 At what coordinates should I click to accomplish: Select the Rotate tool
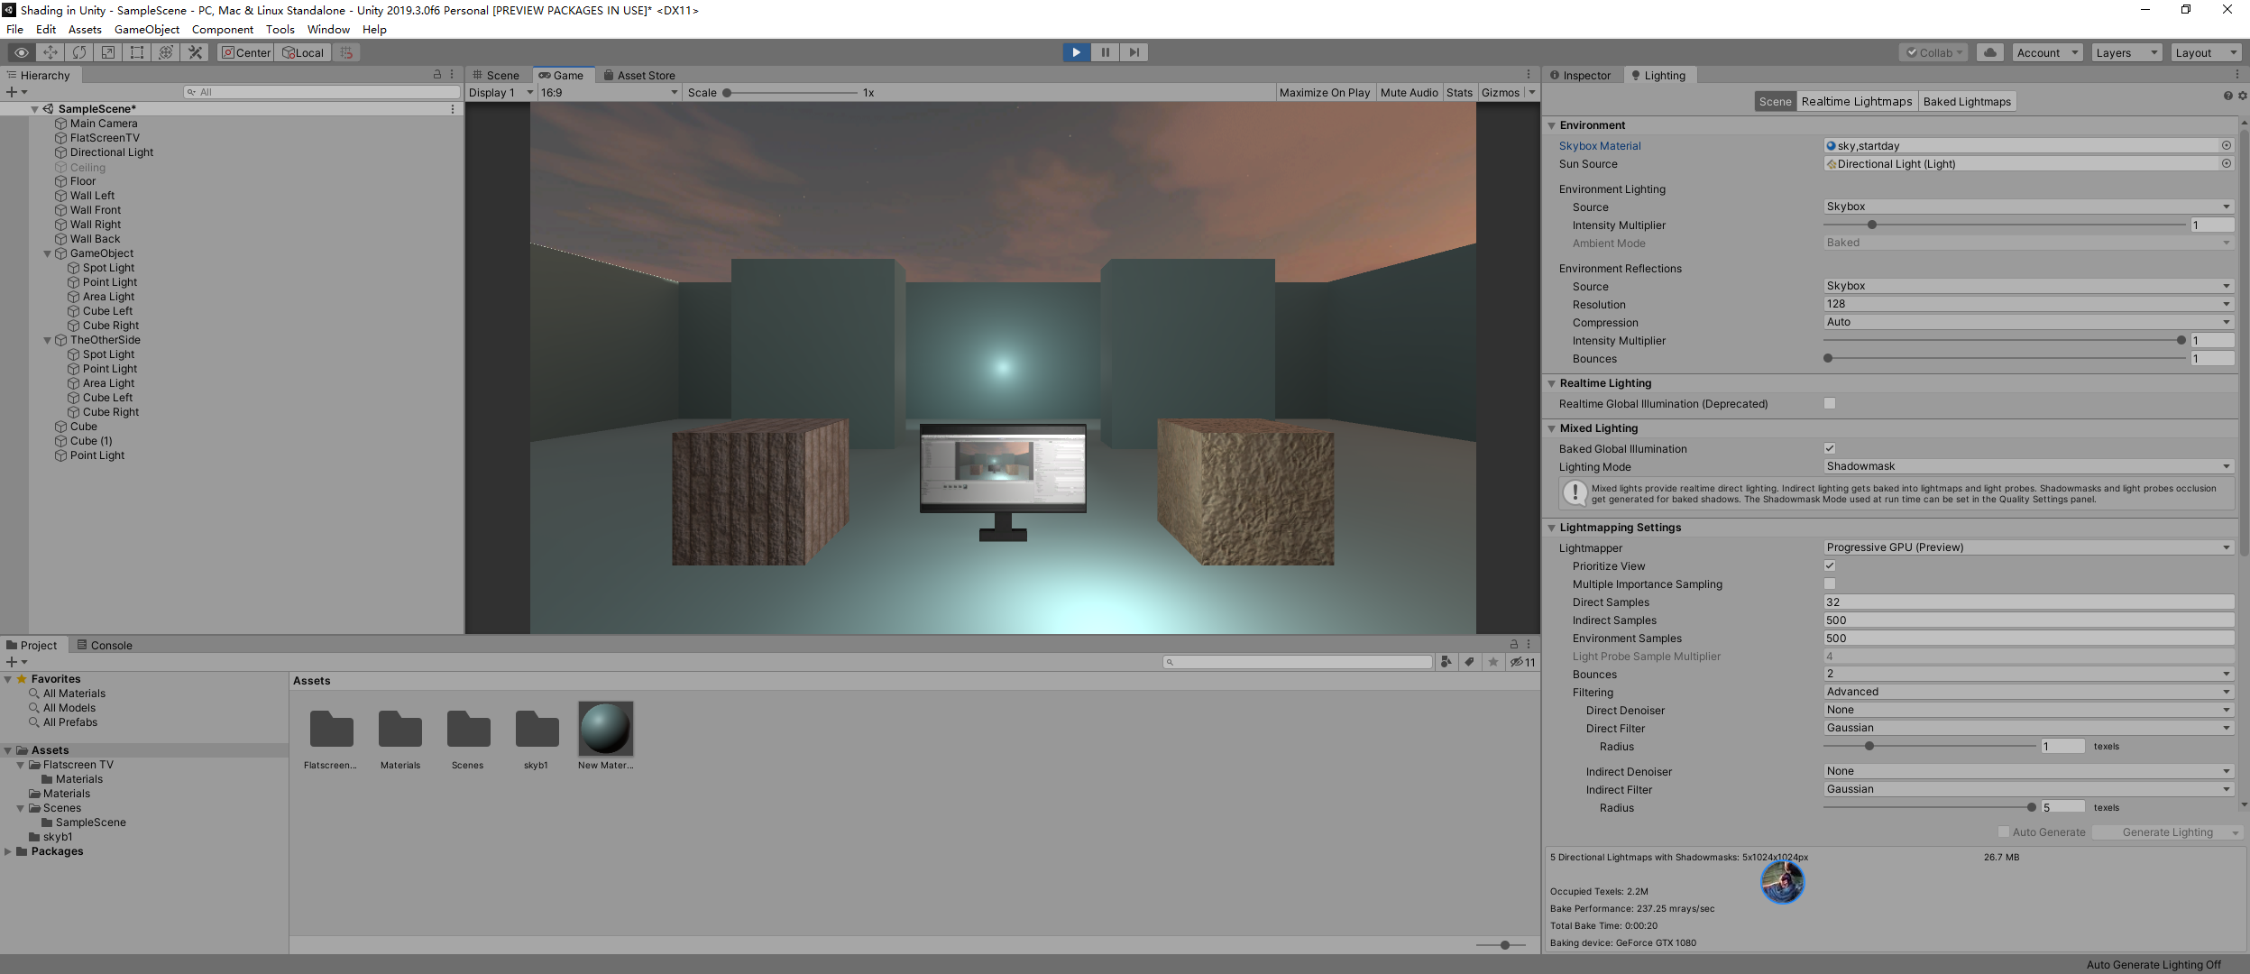pos(79,52)
